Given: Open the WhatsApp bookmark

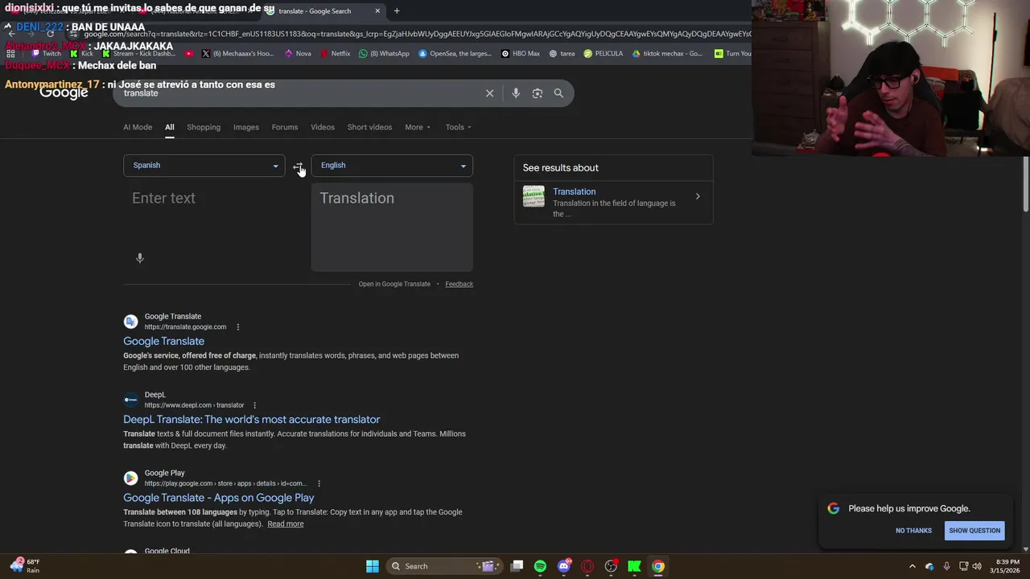Looking at the screenshot, I should [385, 54].
